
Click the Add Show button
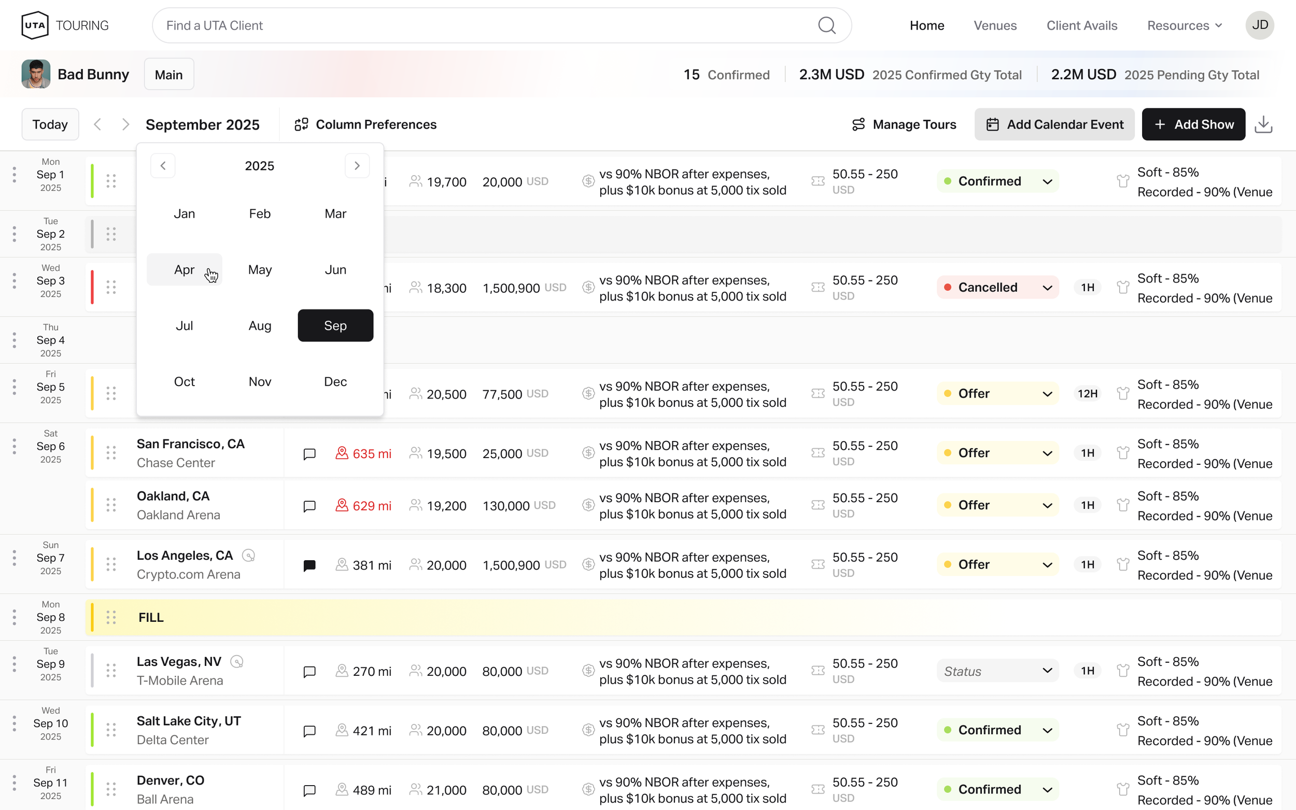coord(1193,124)
